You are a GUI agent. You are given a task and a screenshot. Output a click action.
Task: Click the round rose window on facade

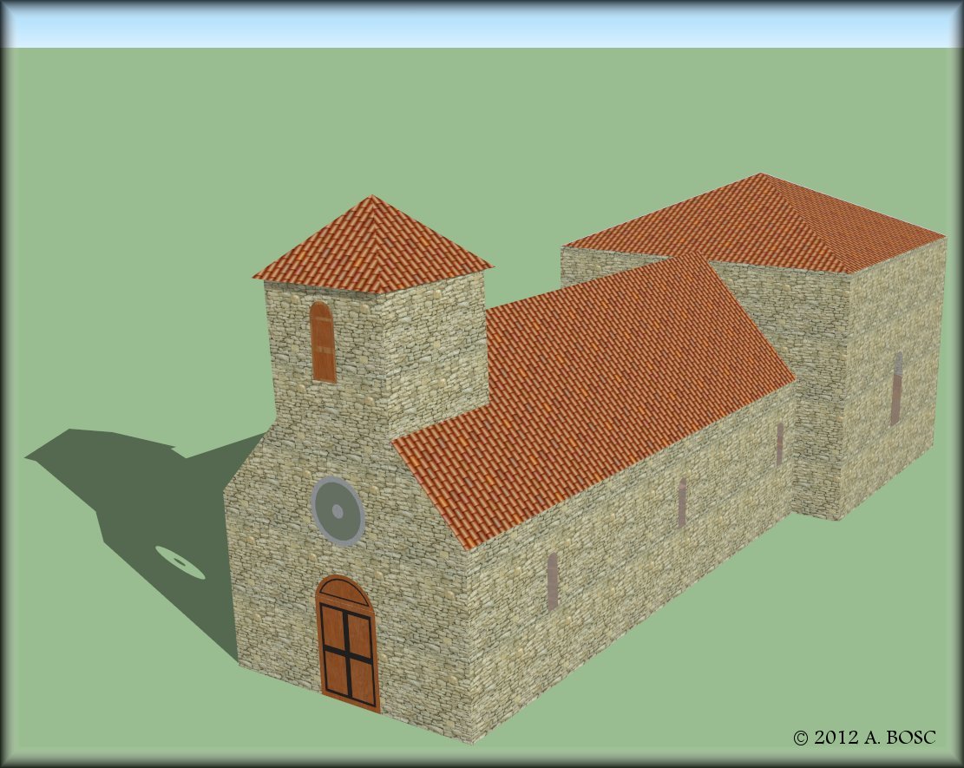338,511
